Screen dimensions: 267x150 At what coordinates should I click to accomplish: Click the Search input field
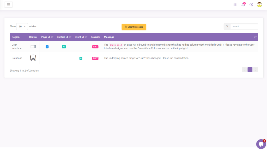coord(244,27)
